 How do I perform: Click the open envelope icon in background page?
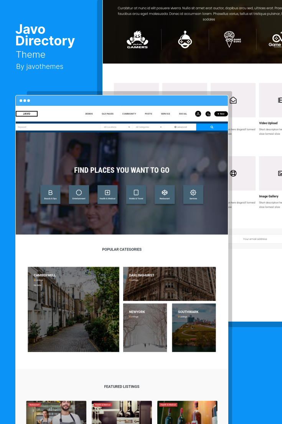233,100
